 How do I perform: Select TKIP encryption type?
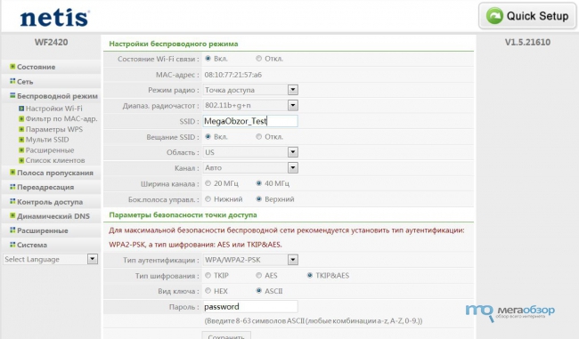click(x=208, y=275)
